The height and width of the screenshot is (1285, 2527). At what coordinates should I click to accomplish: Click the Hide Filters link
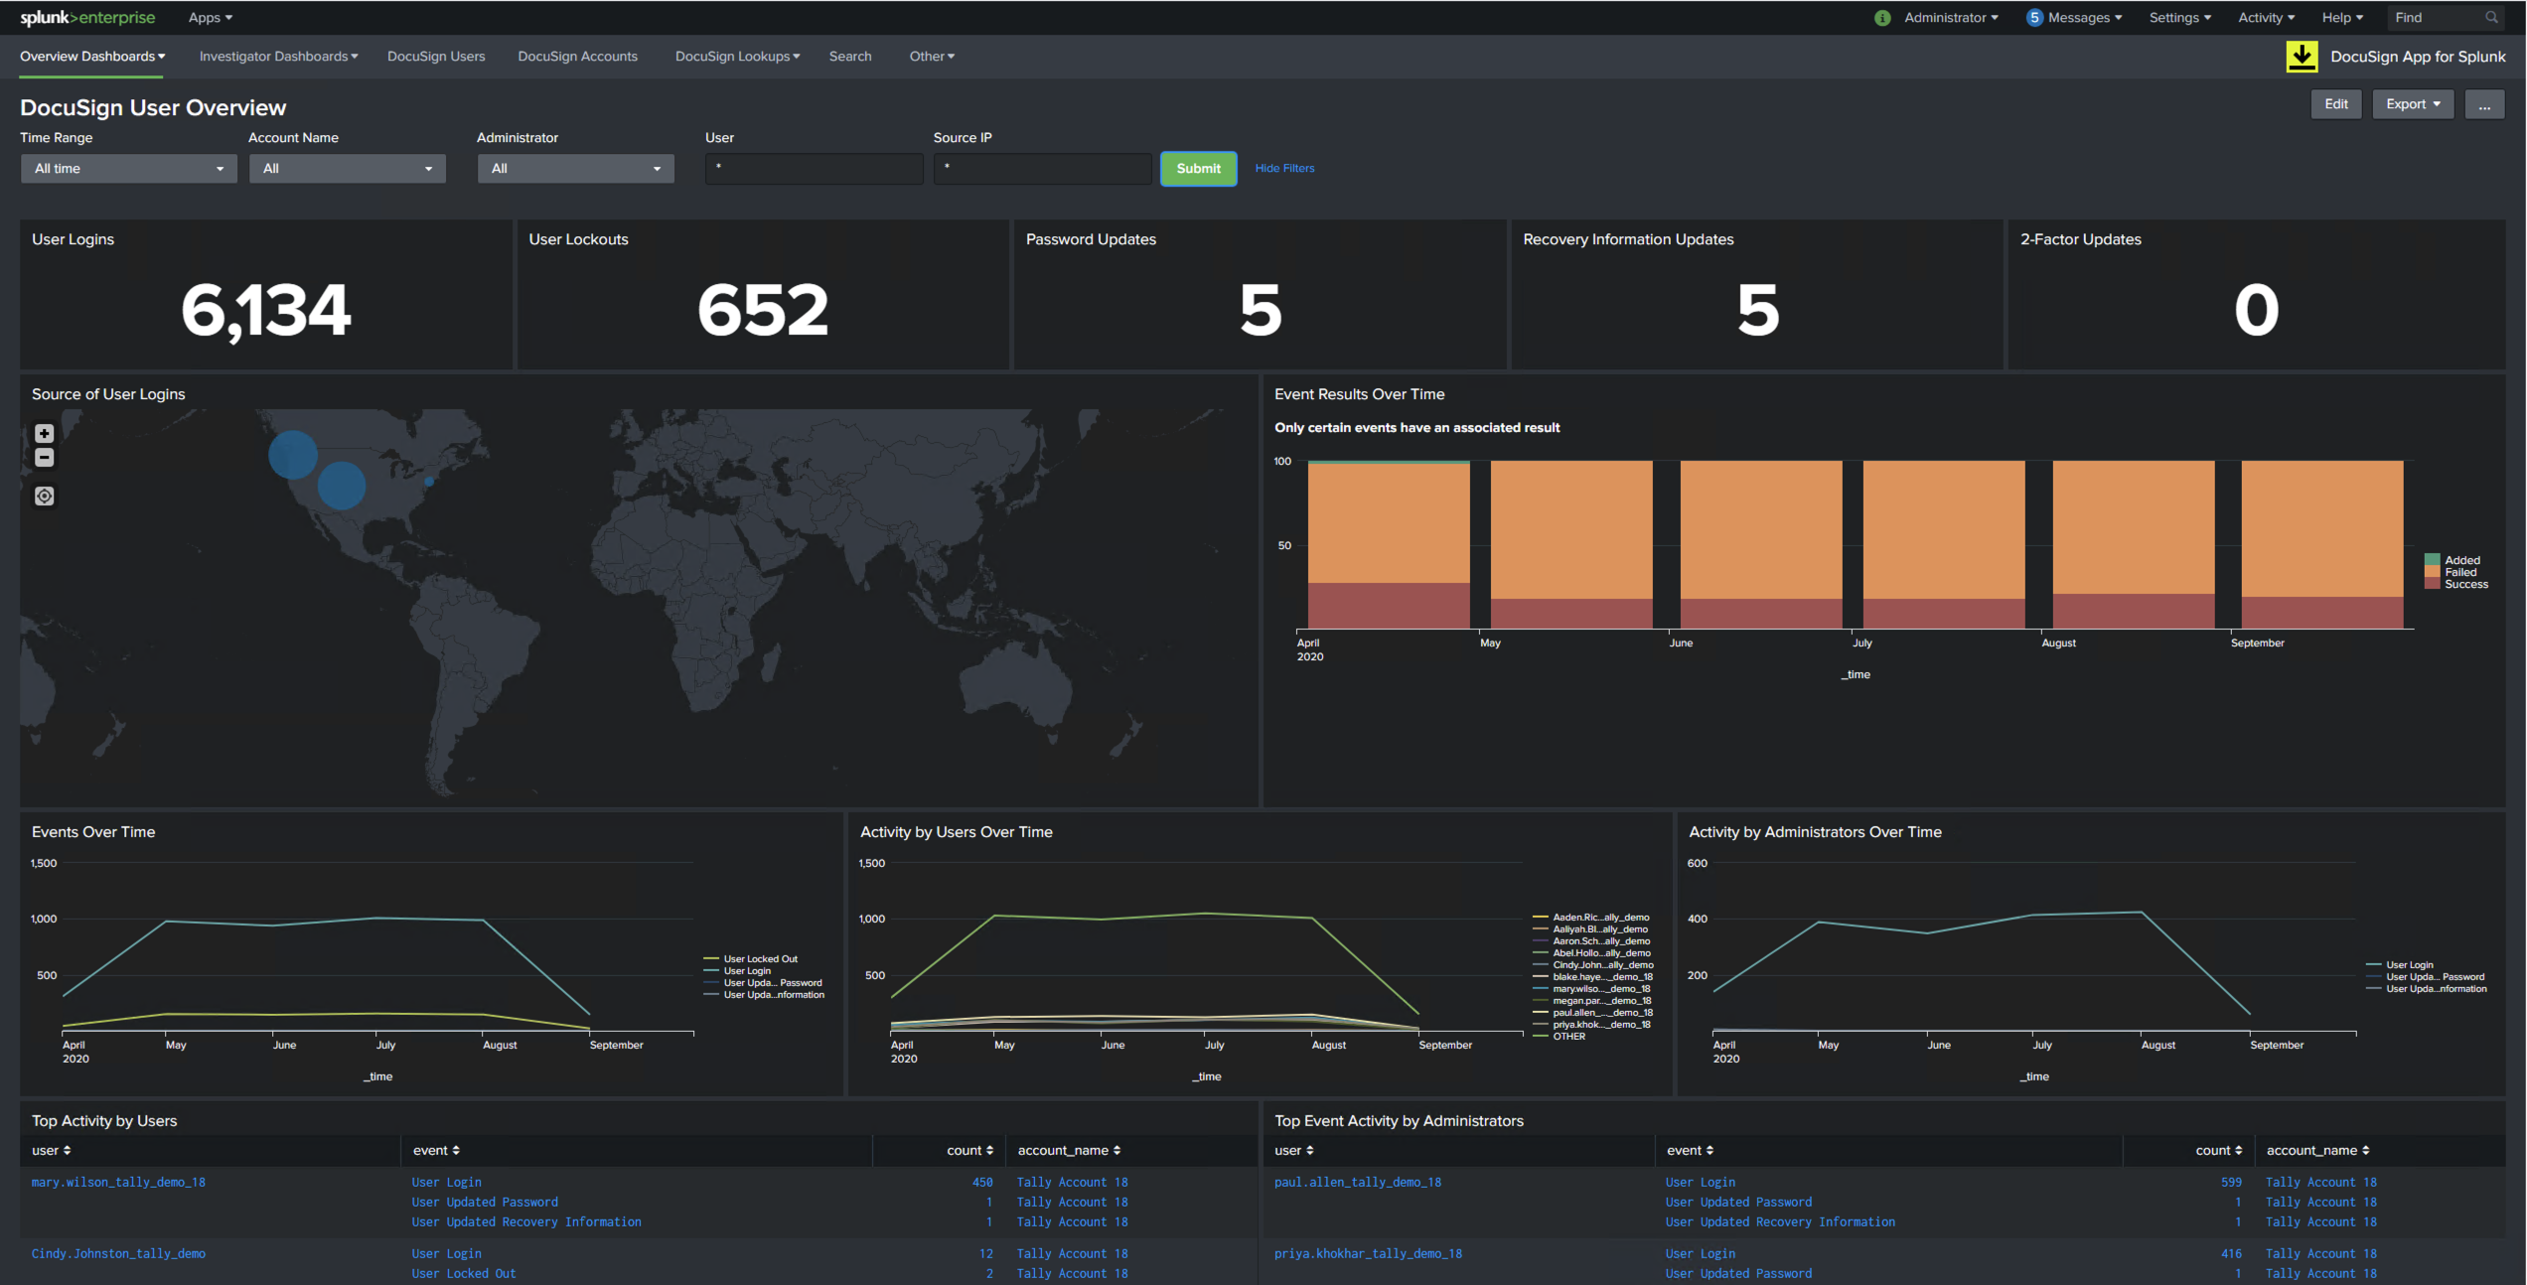1283,168
